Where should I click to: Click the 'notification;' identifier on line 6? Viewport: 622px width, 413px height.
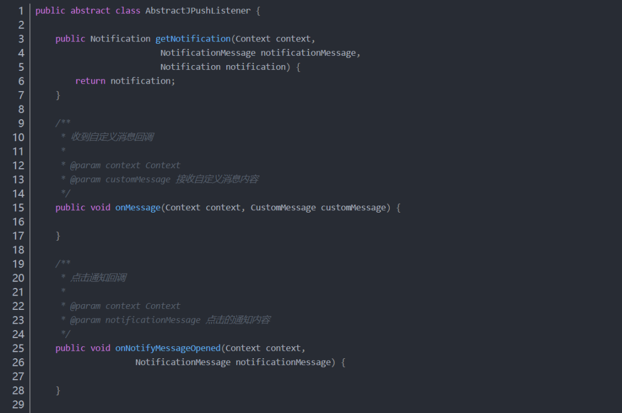tap(143, 81)
